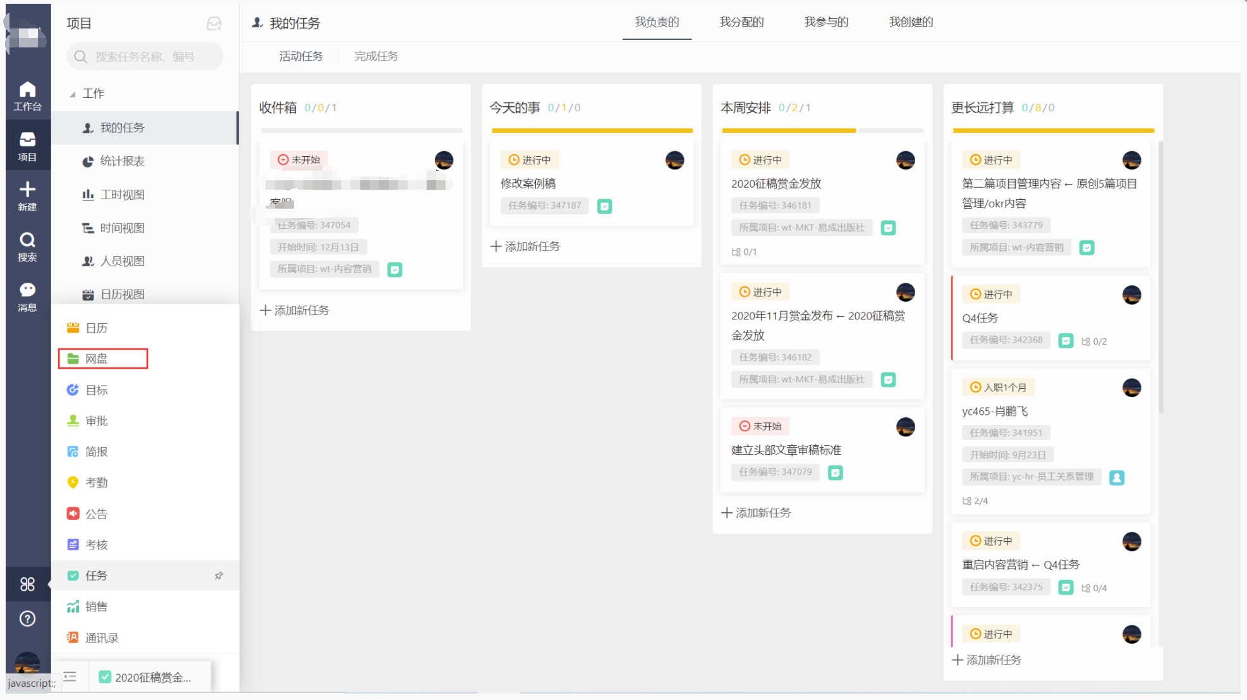
Task: Click 添加新任务 under 收件箱
Action: [295, 310]
